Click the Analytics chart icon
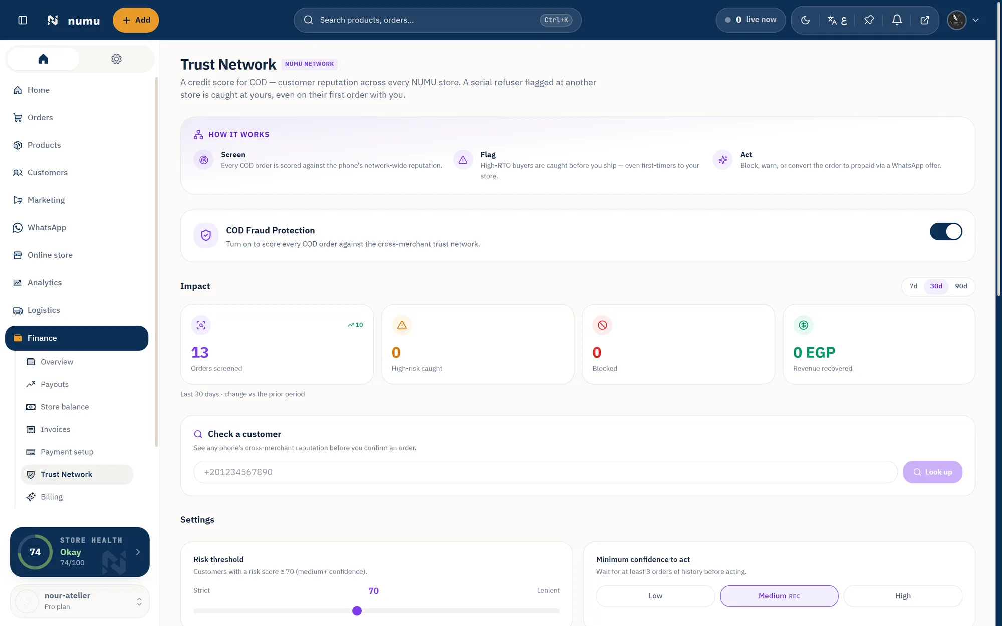The image size is (1002, 626). pyautogui.click(x=18, y=283)
